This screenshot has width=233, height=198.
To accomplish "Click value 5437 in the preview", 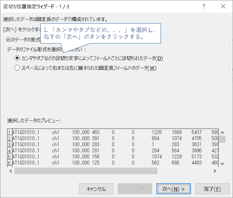I will point(197,132).
